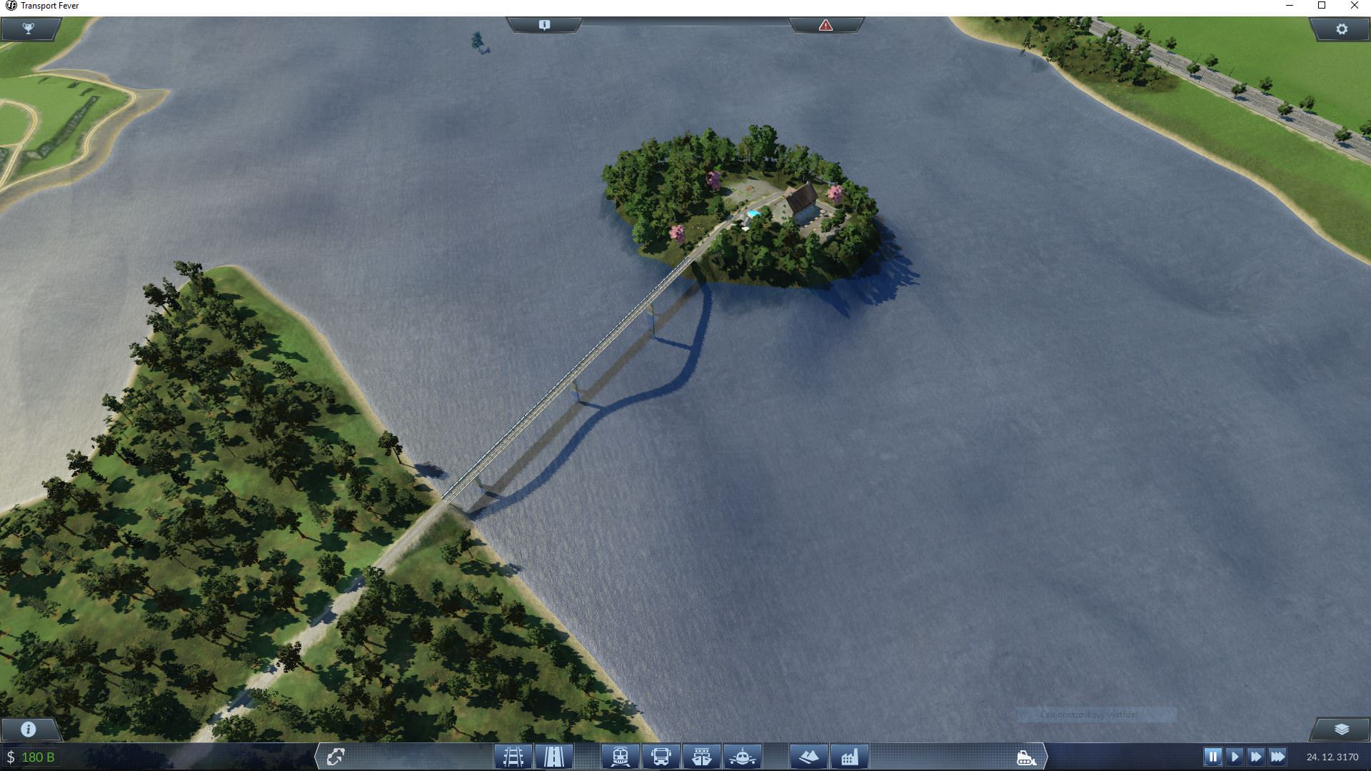Image resolution: width=1371 pixels, height=771 pixels.
Task: Open the ship vehicle manager
Action: pos(702,756)
